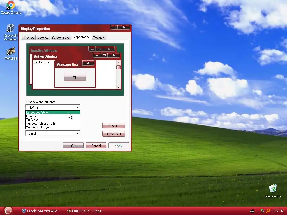Click the Cancel button
Viewport: 287px width, 215px height.
(96, 146)
